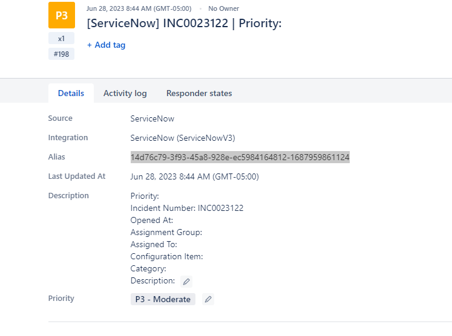Switch to the Activity log tab
This screenshot has height=336, width=452.
pos(125,93)
